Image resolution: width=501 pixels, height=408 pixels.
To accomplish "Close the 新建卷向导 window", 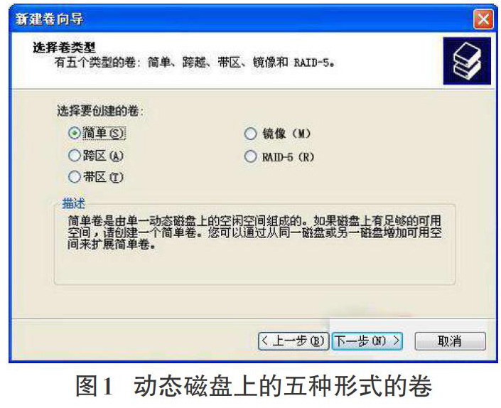I will 483,19.
